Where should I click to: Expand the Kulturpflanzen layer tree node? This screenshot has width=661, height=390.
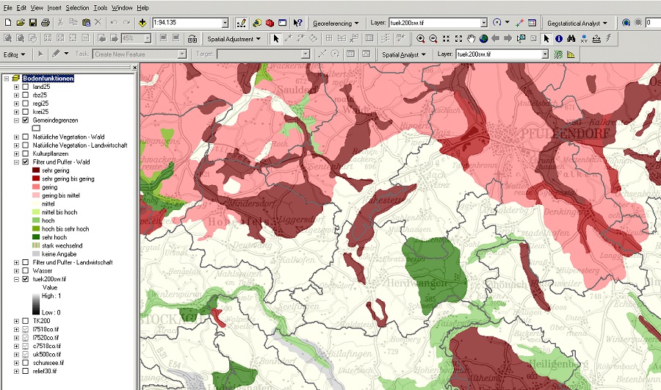[x=16, y=154]
